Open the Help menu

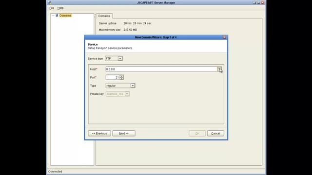60,8
